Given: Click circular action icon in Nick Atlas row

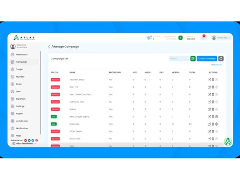Looking at the screenshot, I should [x=216, y=124].
